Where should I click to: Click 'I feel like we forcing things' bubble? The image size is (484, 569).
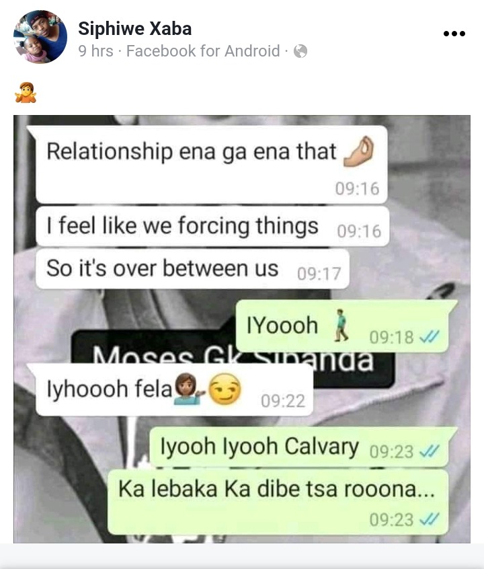(x=212, y=226)
